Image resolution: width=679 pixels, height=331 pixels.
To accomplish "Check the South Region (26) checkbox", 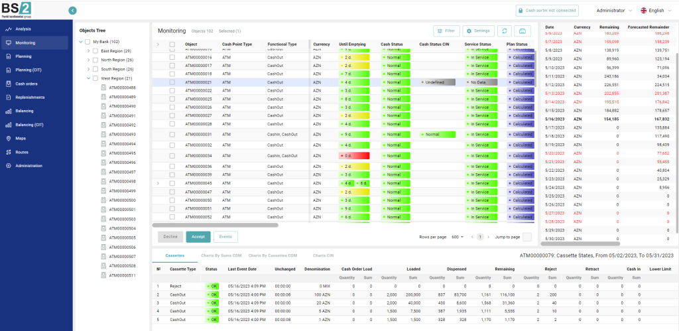I will (x=95, y=70).
